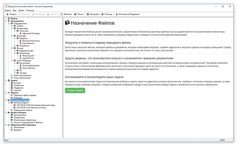Image resolution: width=238 pixels, height=146 pixels.
Task: Click the magnifier icon beside Найти Пользователя
Action: click(x=12, y=75)
